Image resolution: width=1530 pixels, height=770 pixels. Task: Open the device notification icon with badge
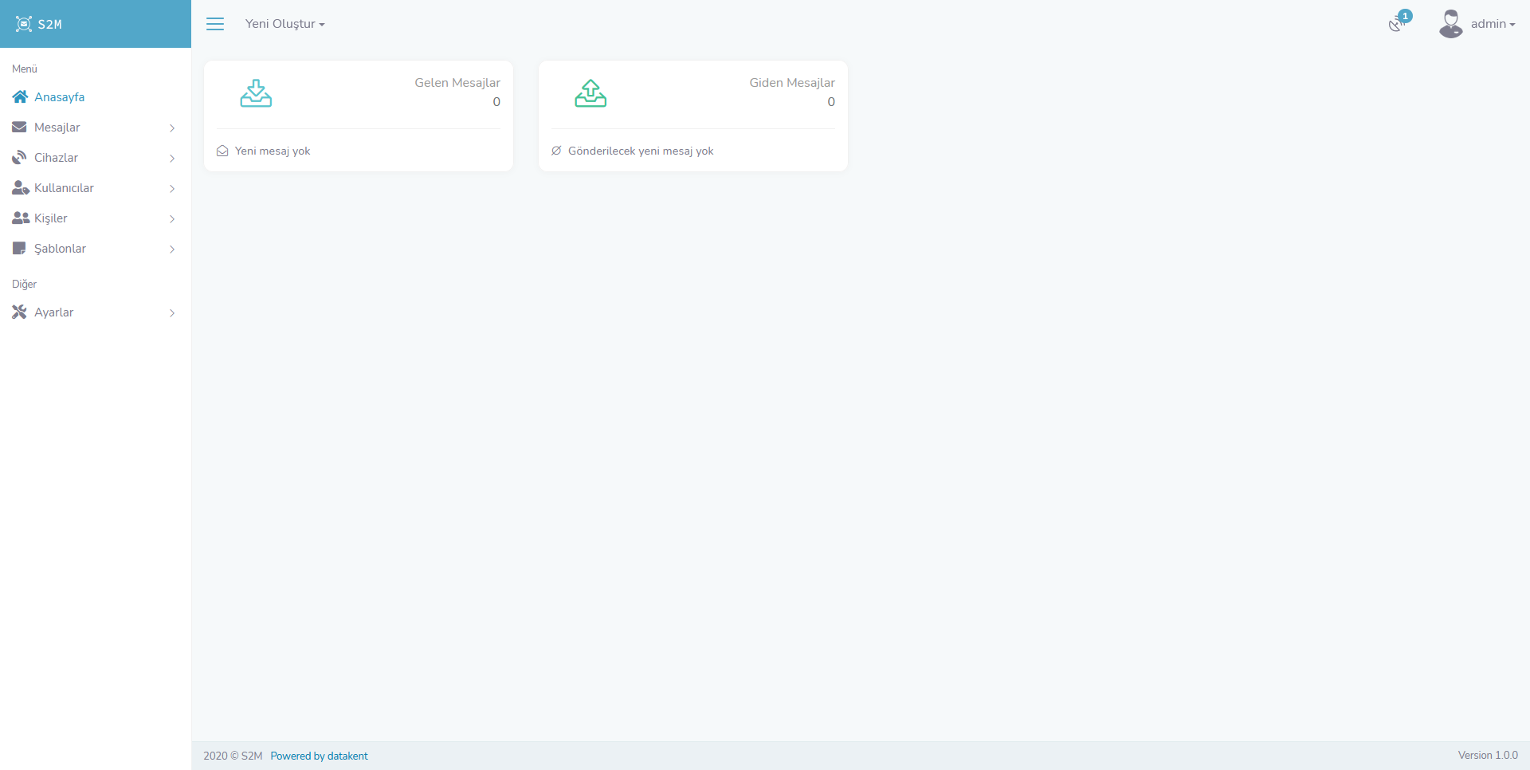pyautogui.click(x=1397, y=23)
